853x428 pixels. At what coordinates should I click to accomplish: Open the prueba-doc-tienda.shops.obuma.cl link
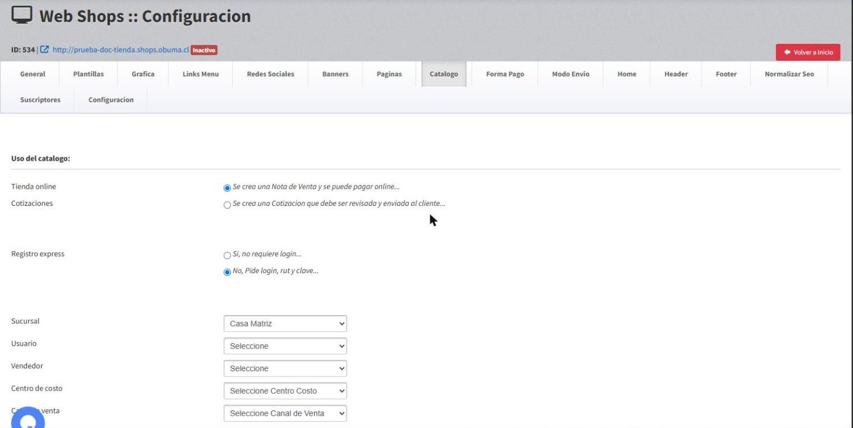pyautogui.click(x=120, y=50)
